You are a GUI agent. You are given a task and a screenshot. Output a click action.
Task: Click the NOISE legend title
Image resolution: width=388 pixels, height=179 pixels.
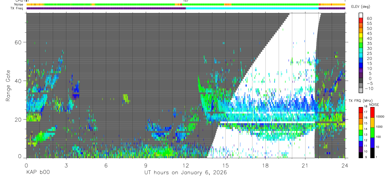pyautogui.click(x=374, y=104)
